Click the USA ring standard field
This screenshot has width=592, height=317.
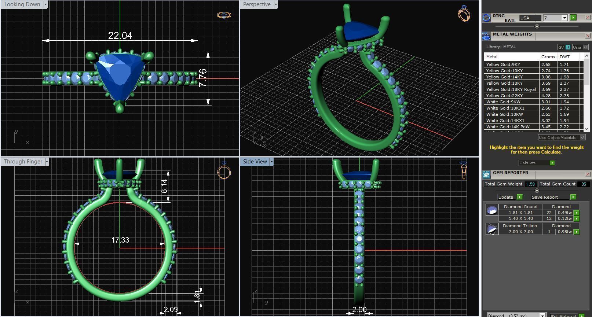click(x=530, y=18)
